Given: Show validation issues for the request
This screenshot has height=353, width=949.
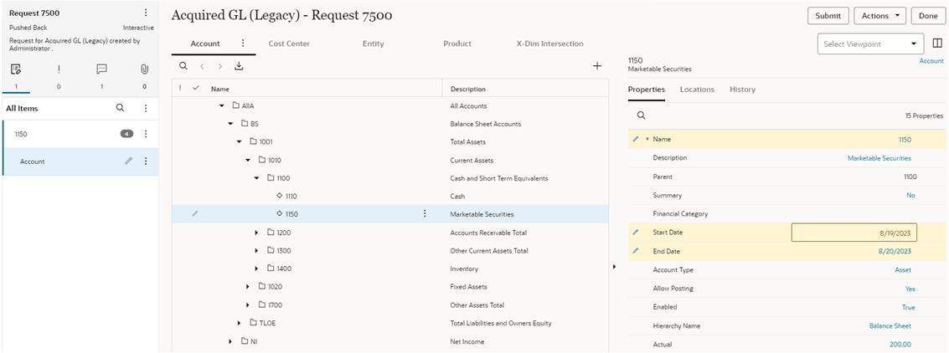Looking at the screenshot, I should [x=59, y=69].
